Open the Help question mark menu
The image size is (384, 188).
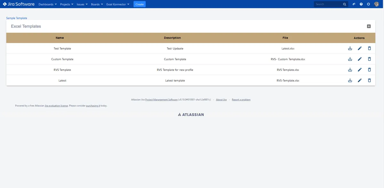[x=361, y=4]
